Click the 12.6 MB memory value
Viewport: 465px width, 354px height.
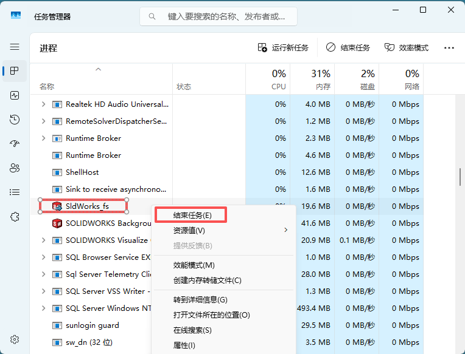coord(315,172)
